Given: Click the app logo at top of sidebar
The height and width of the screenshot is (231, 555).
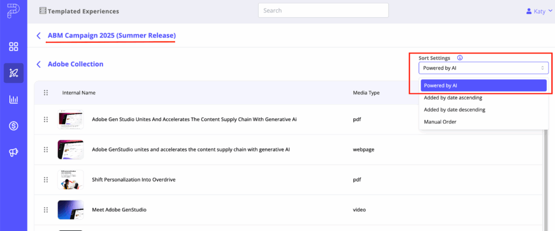Looking at the screenshot, I should pos(13,11).
